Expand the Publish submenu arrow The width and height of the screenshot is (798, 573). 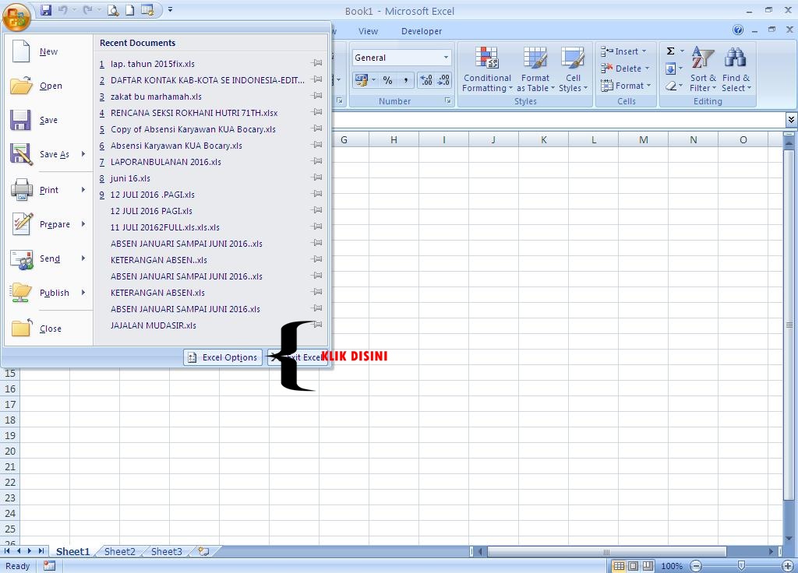pyautogui.click(x=83, y=293)
